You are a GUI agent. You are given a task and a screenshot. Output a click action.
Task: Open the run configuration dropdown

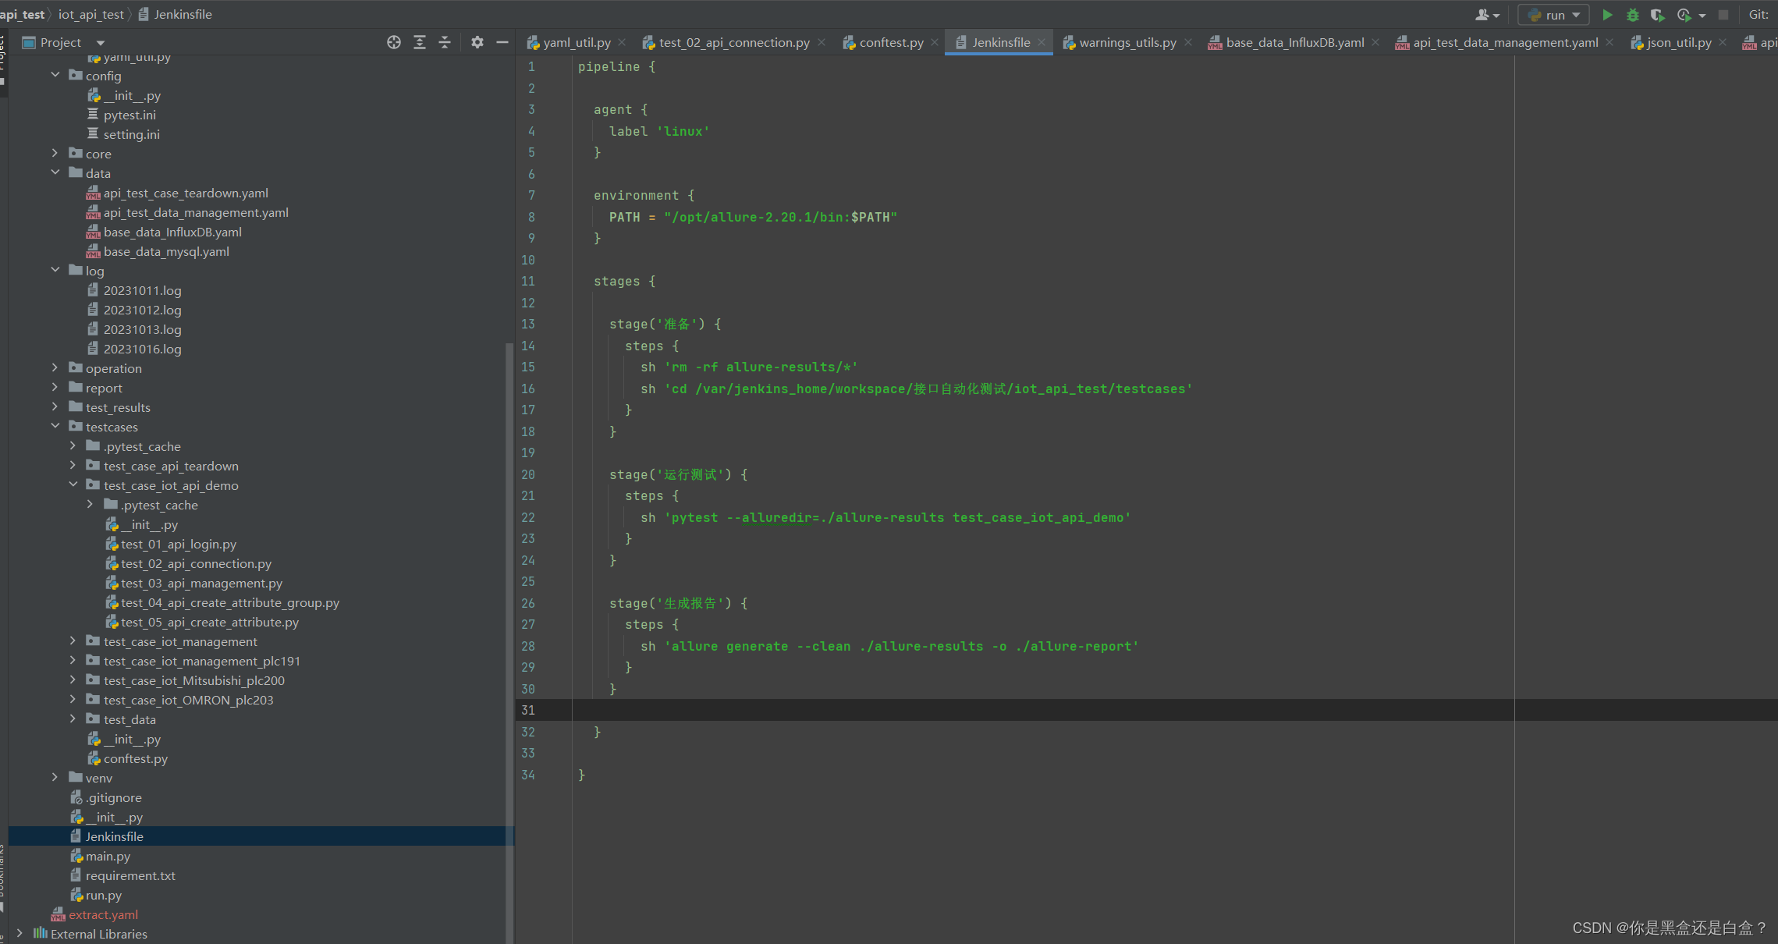(x=1554, y=15)
